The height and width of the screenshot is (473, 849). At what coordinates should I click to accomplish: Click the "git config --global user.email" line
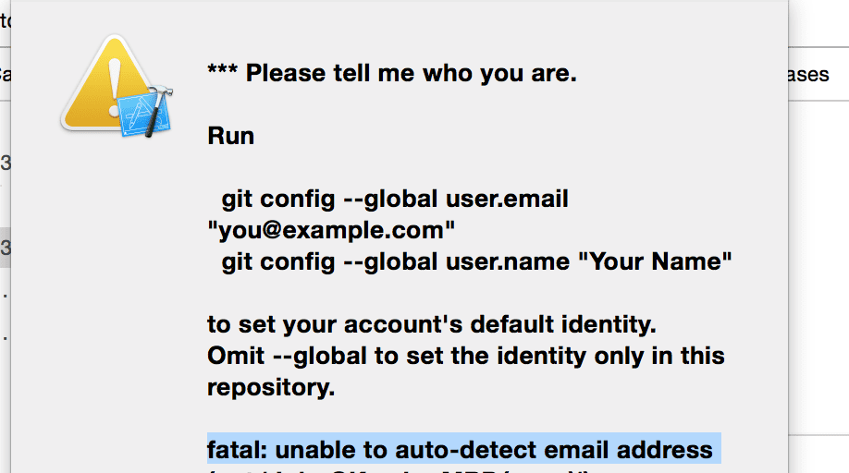coord(395,200)
